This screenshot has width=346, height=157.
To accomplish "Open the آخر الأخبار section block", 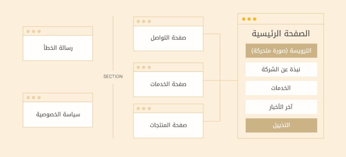I will [281, 107].
